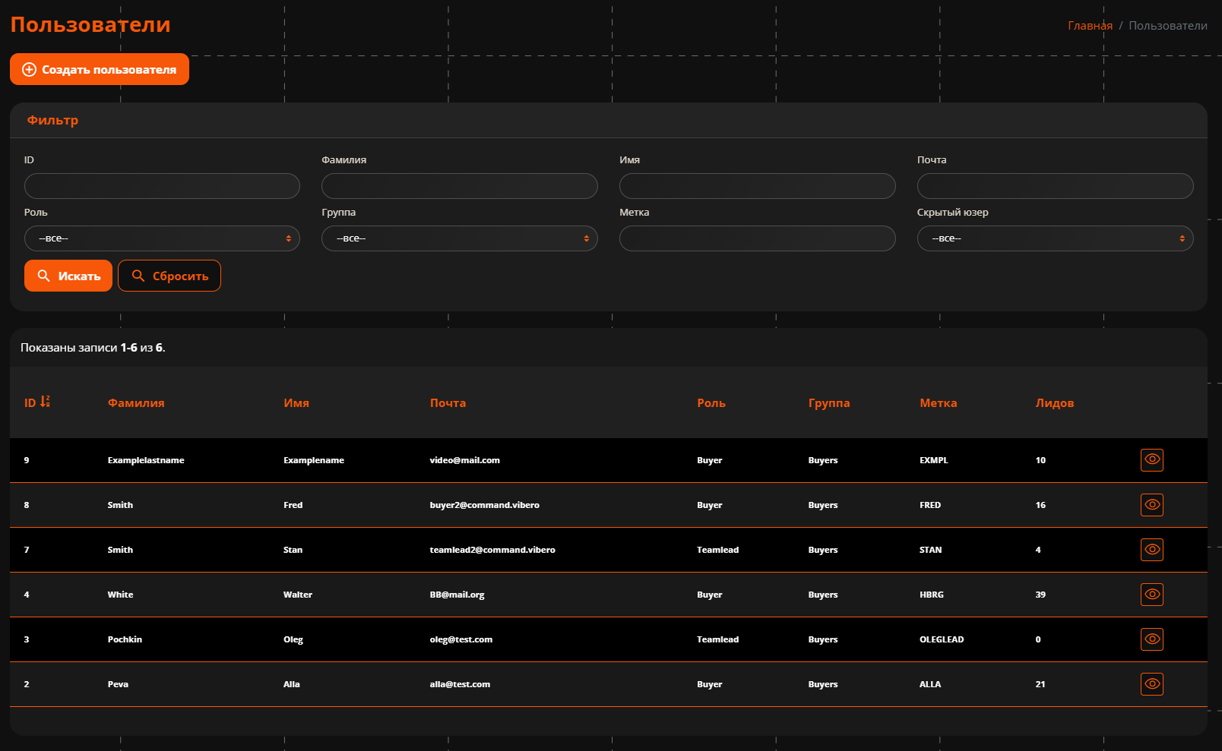
Task: Sort table by Фамилия column header
Action: coord(136,403)
